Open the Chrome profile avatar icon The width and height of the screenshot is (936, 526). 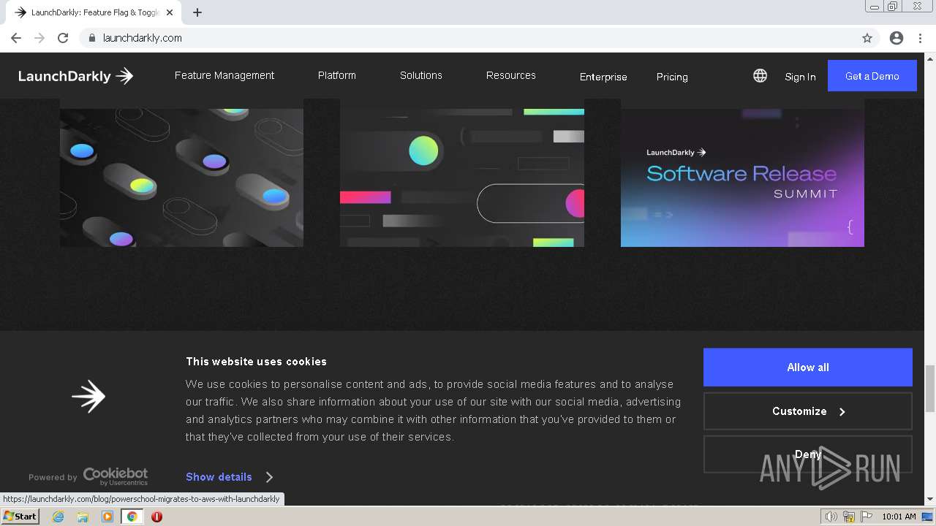897,38
